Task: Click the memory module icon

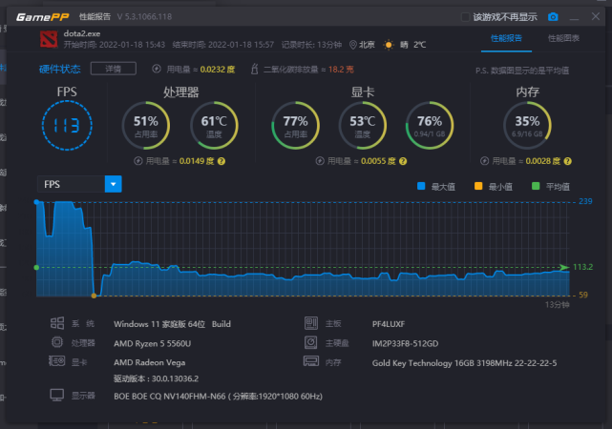Action: [311, 361]
